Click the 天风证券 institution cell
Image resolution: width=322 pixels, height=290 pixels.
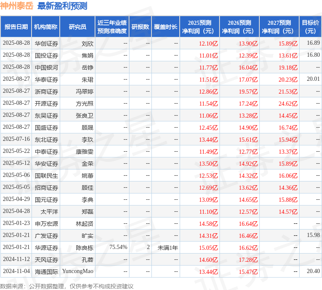46,260
